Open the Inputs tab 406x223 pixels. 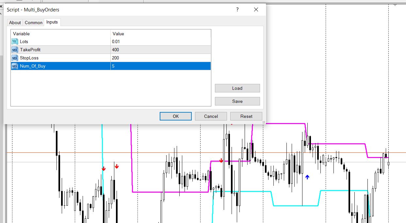(x=52, y=22)
